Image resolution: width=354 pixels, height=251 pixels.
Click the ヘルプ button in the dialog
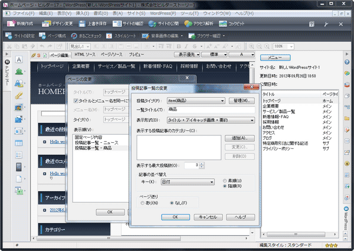tap(240, 217)
